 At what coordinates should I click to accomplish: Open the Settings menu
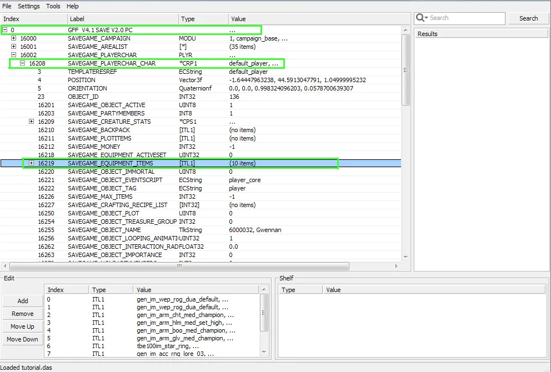(x=29, y=6)
